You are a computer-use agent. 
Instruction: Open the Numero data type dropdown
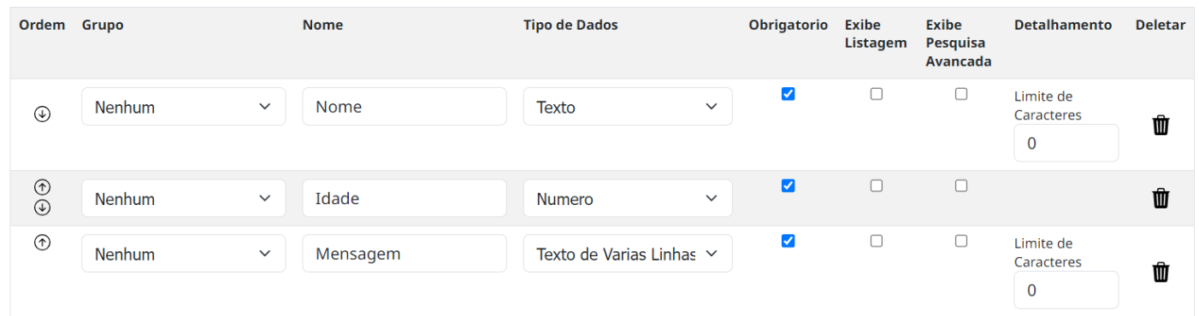click(x=628, y=198)
